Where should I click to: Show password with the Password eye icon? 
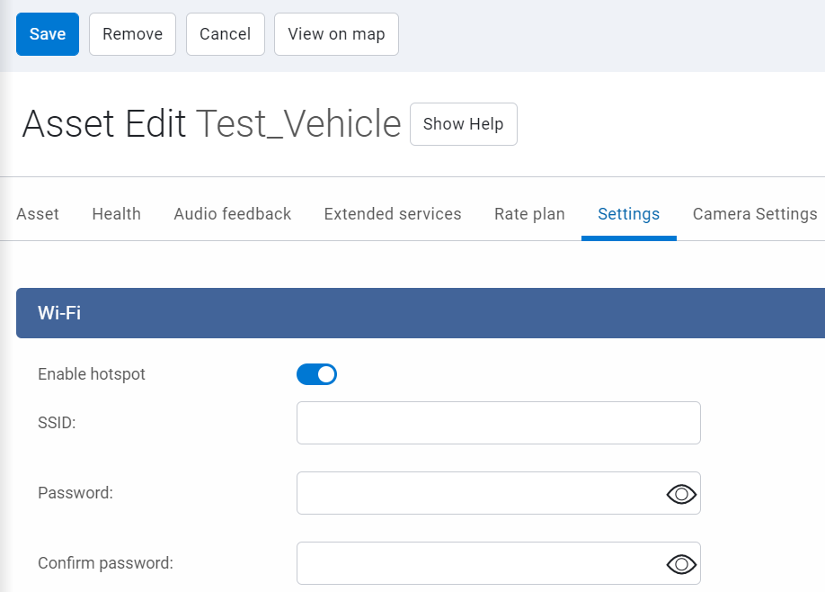tap(681, 494)
